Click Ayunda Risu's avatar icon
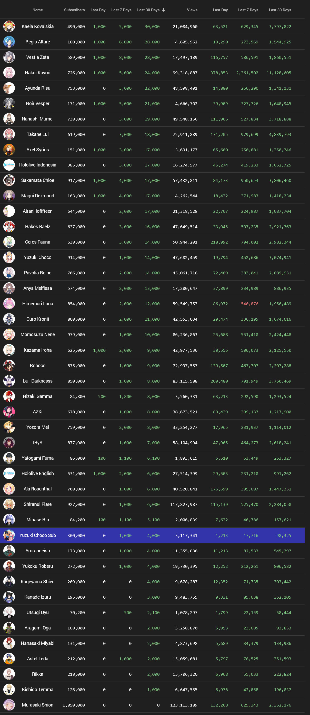The width and height of the screenshot is (310, 715). click(9, 88)
